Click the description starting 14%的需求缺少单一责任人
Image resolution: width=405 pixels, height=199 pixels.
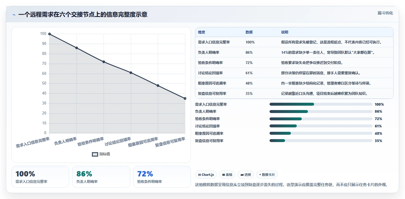328,53
